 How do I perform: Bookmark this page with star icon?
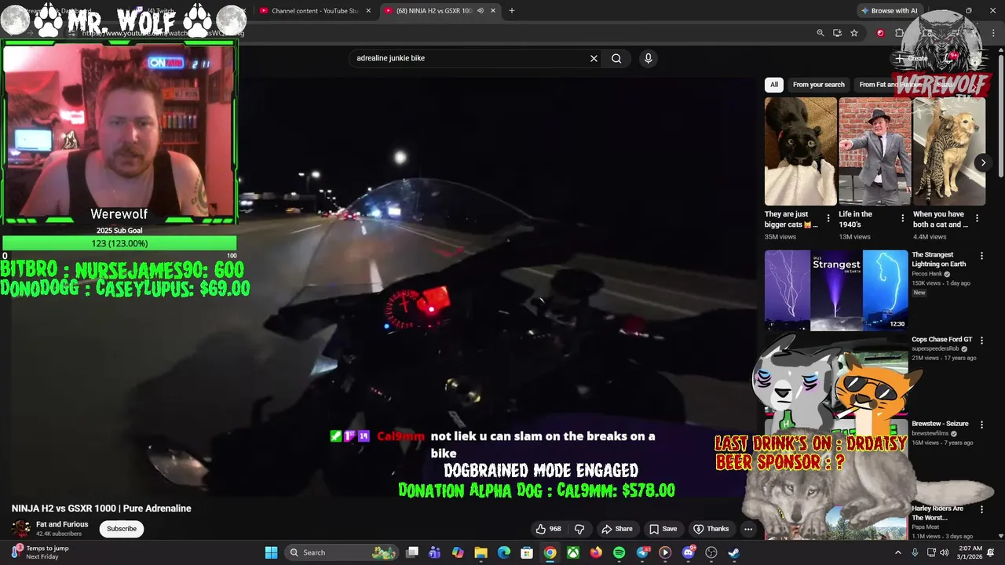[854, 33]
